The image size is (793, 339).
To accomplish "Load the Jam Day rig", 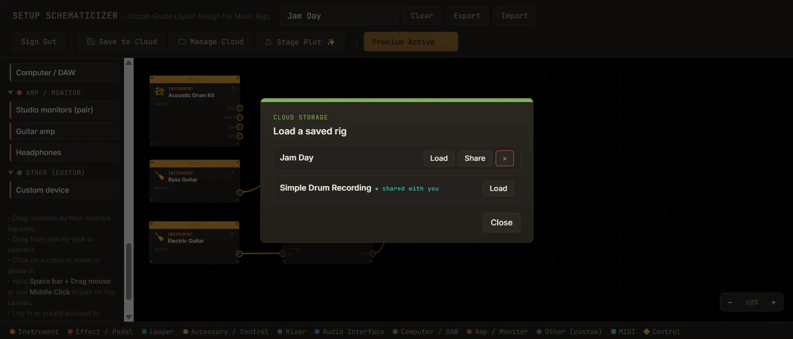I will [439, 158].
